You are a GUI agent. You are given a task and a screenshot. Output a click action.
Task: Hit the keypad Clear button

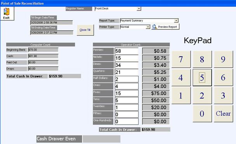coord(223,113)
